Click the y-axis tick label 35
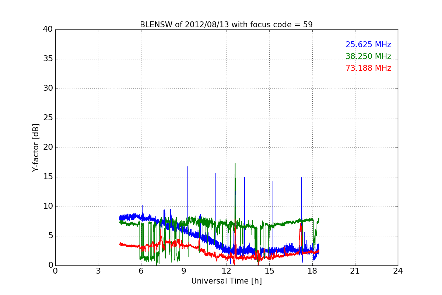The image size is (442, 295). (48, 59)
